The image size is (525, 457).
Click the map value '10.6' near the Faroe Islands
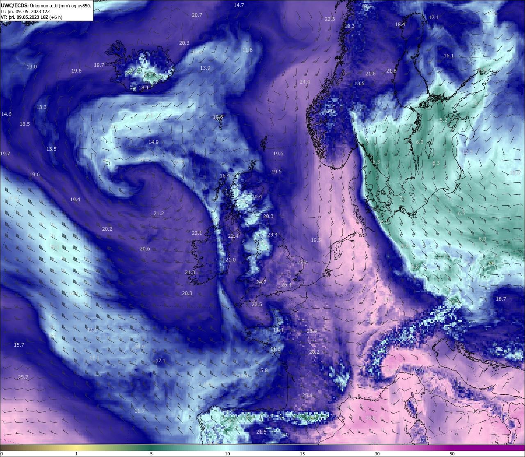(218, 117)
